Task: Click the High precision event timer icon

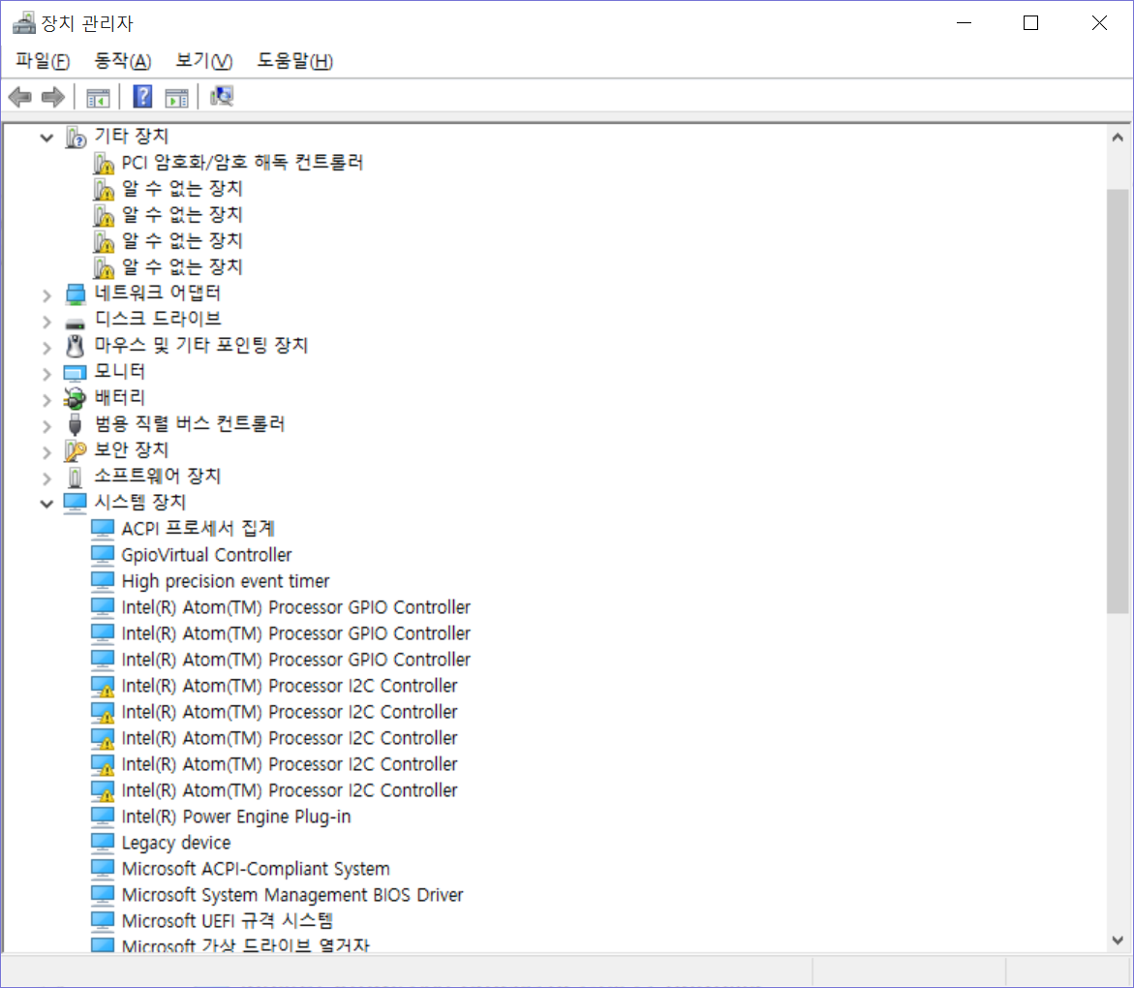Action: pos(103,581)
